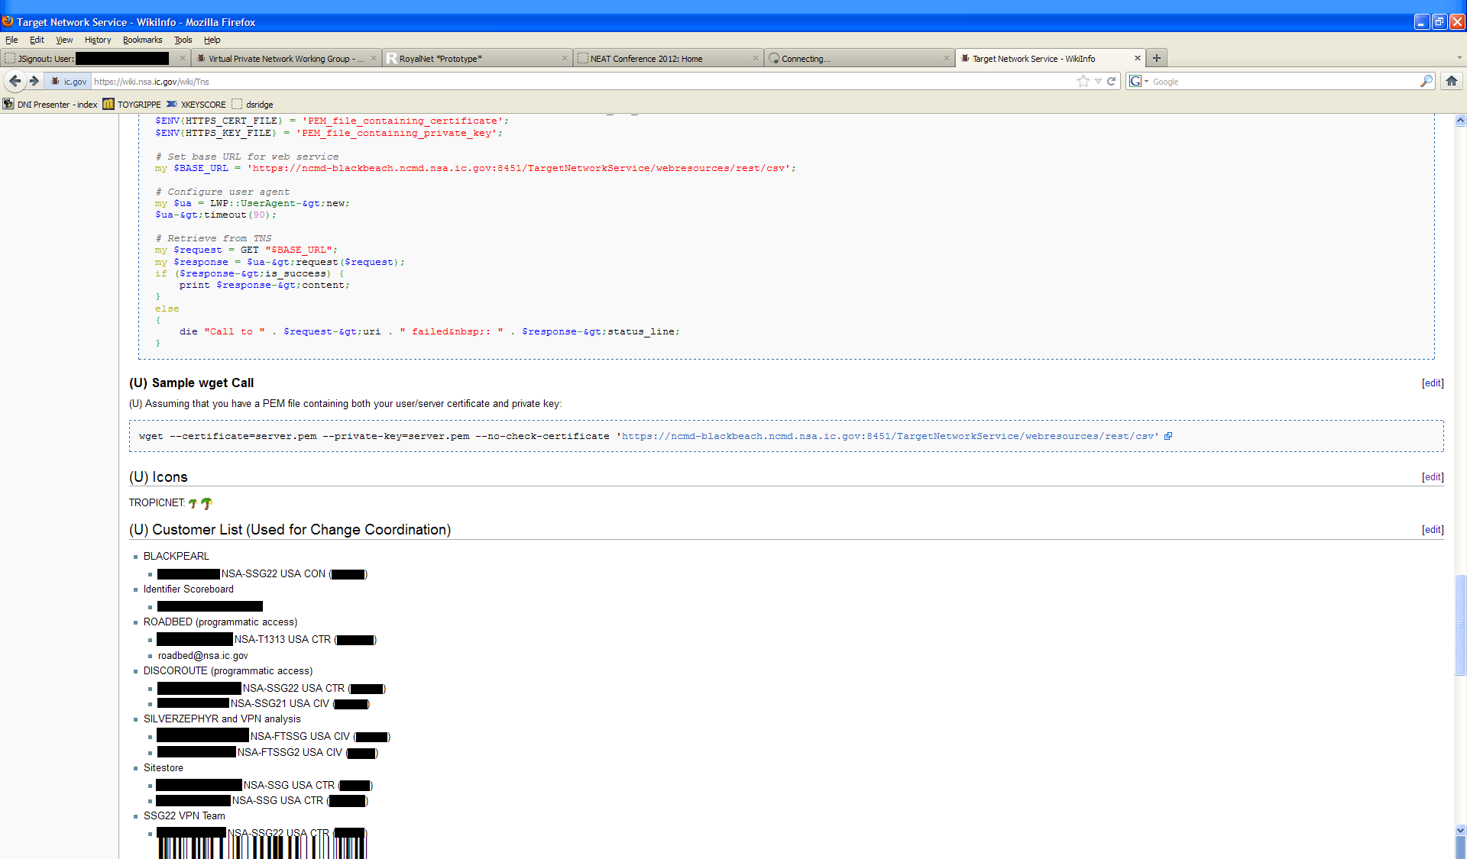Open the Tools menu
Image resolution: width=1467 pixels, height=859 pixels.
pos(183,40)
